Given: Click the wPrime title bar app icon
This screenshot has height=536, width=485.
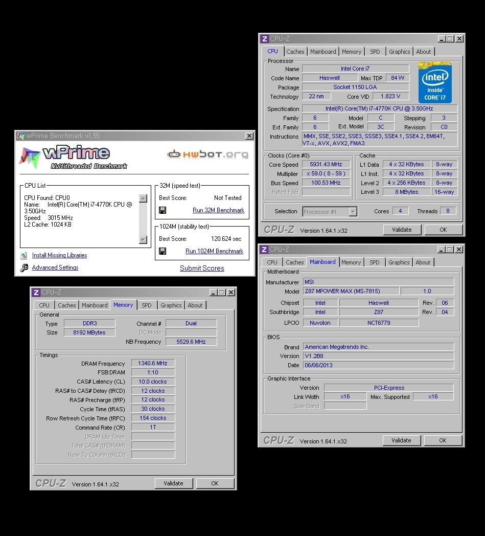Looking at the screenshot, I should coord(21,136).
